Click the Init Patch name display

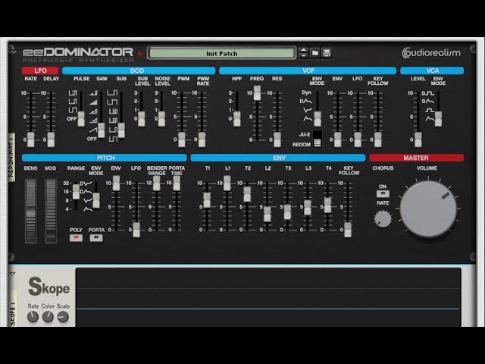221,53
